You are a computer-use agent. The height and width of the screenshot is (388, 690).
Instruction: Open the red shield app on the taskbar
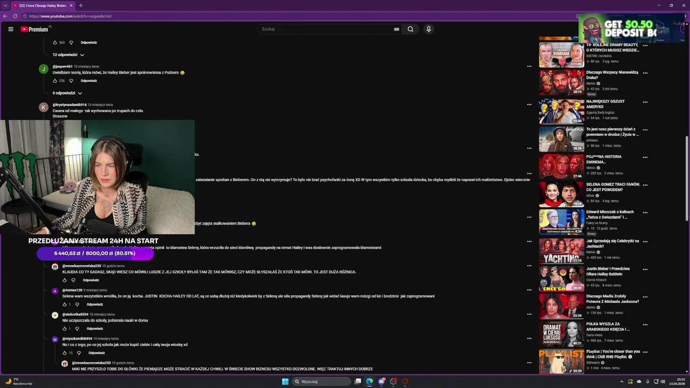tap(405, 382)
